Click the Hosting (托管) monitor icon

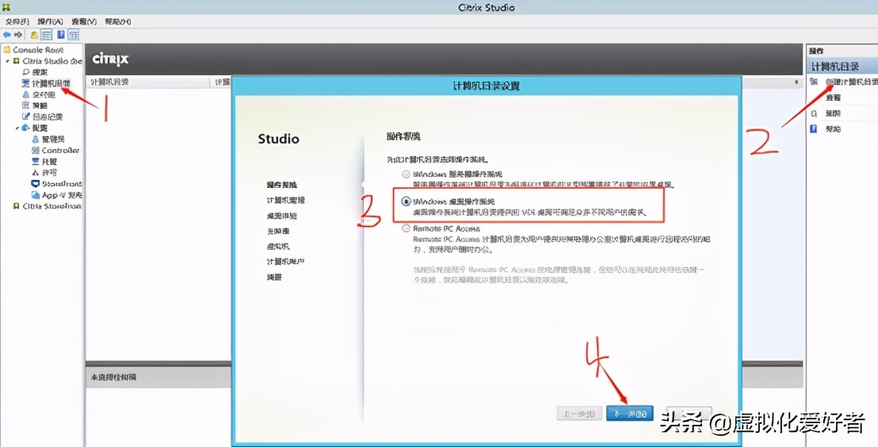(36, 162)
